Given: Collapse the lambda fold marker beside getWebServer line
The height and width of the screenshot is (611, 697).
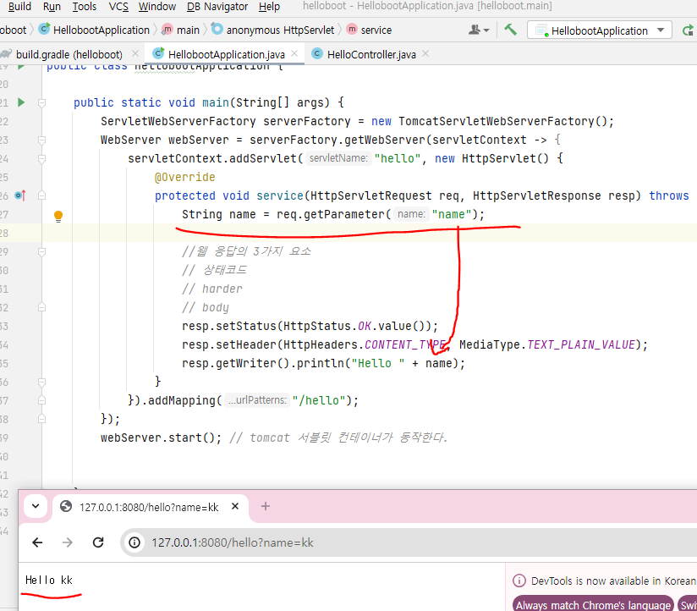Looking at the screenshot, I should (41, 140).
